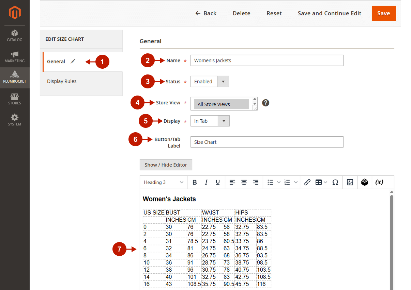Insert a link using the link icon
This screenshot has height=290, width=411.
coord(307,182)
